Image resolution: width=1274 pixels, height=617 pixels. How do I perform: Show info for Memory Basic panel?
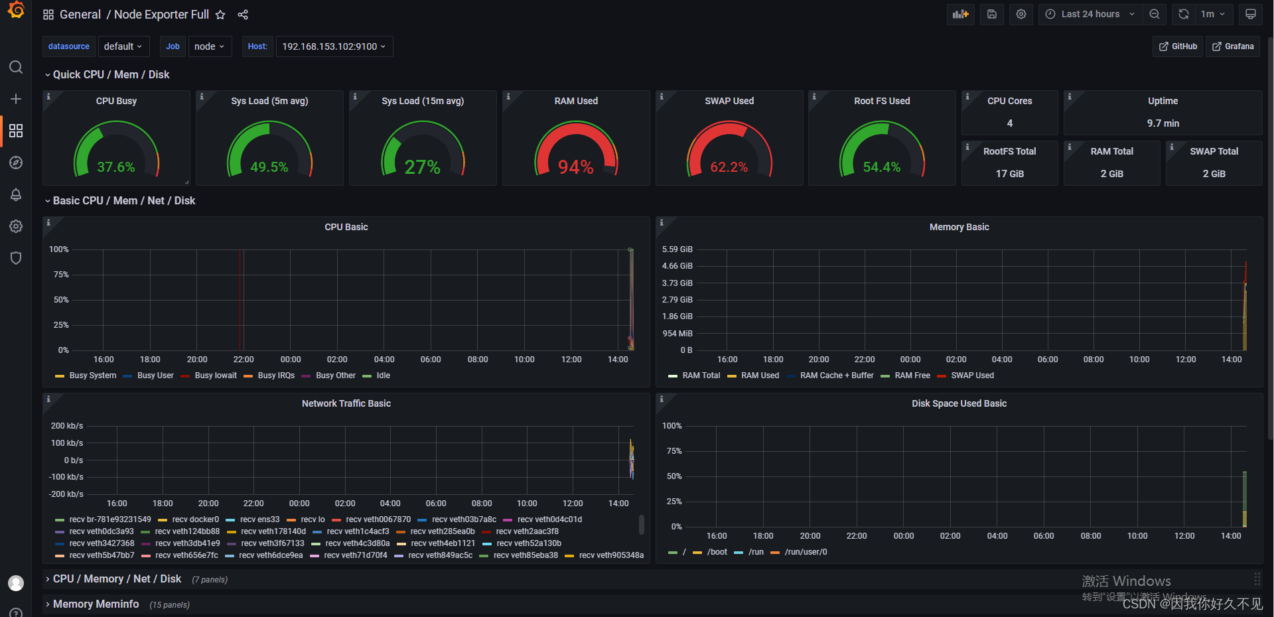pyautogui.click(x=661, y=223)
